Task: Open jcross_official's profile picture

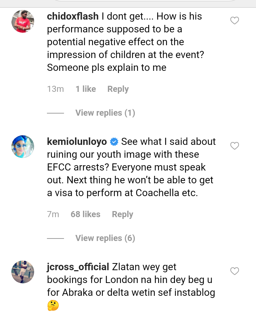Action: 23,272
